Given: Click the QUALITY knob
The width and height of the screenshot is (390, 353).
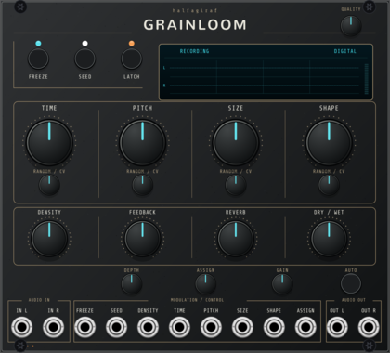Looking at the screenshot, I should point(351,26).
